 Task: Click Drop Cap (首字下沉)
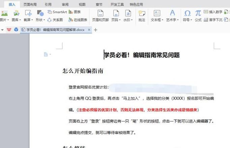(x=213, y=20)
